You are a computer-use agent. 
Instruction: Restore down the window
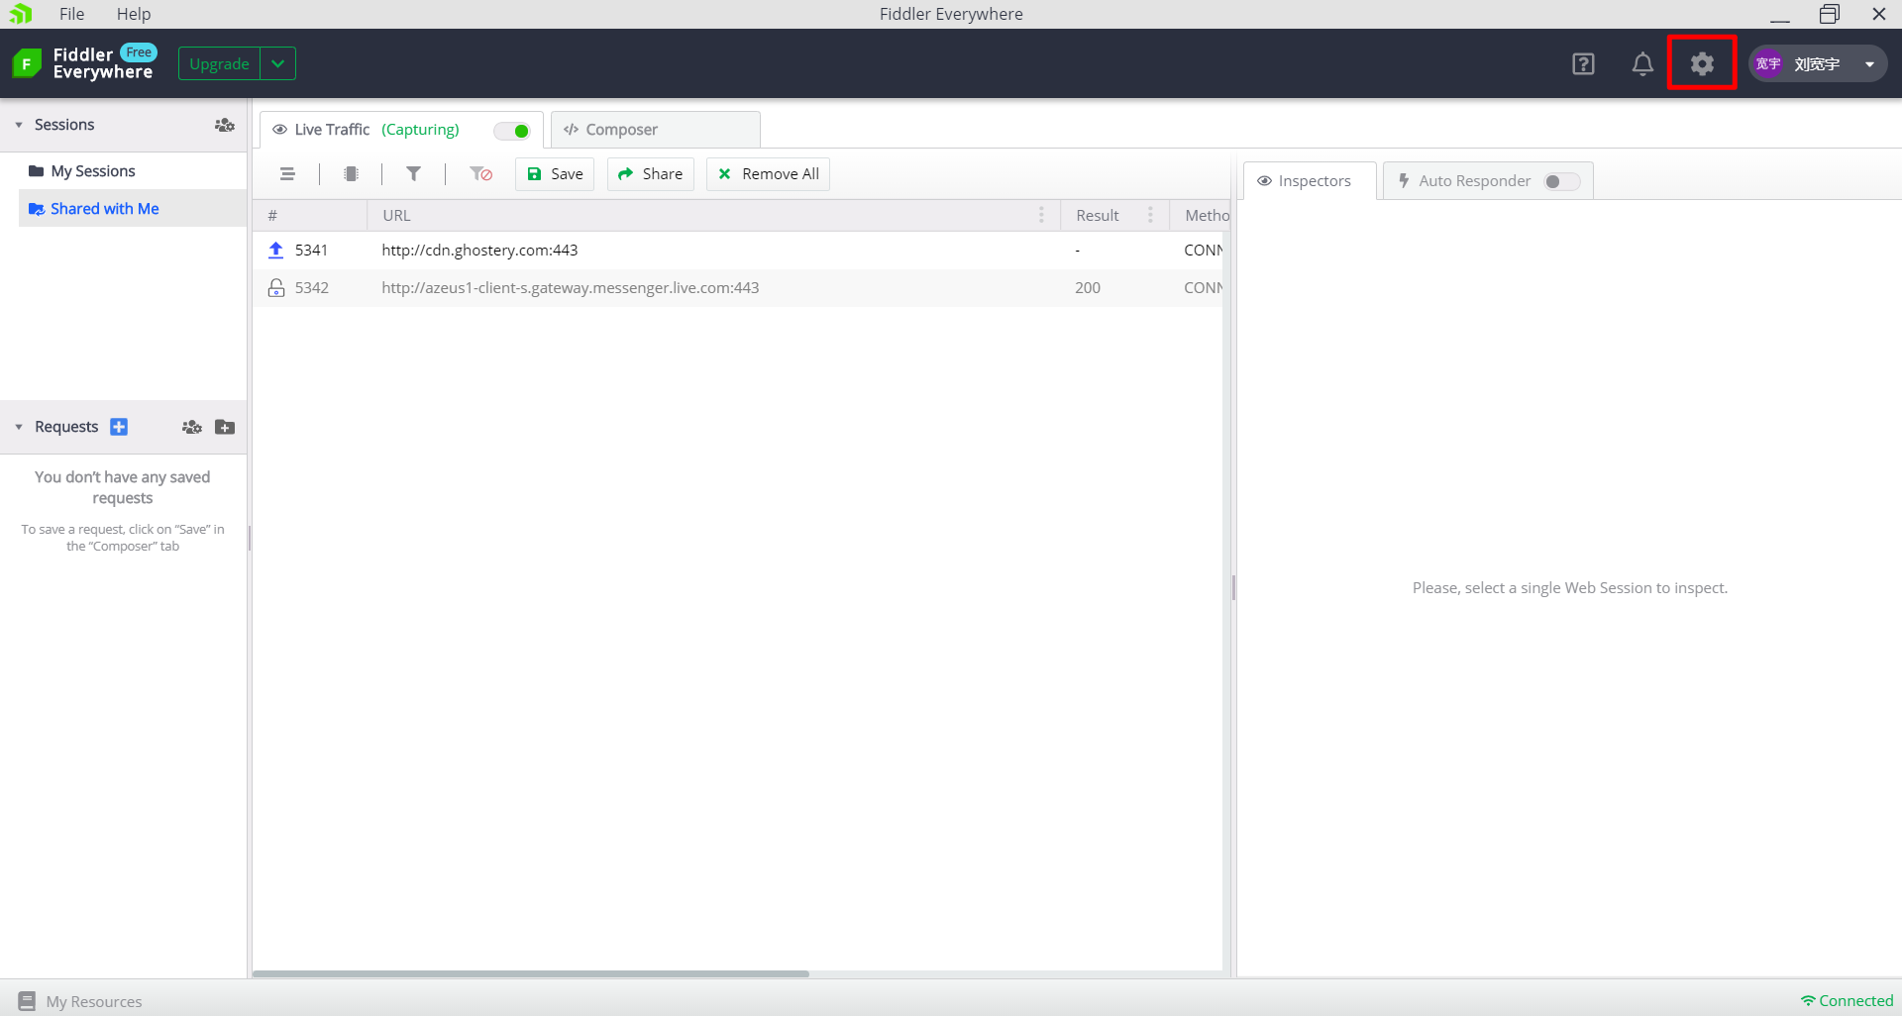click(1830, 14)
